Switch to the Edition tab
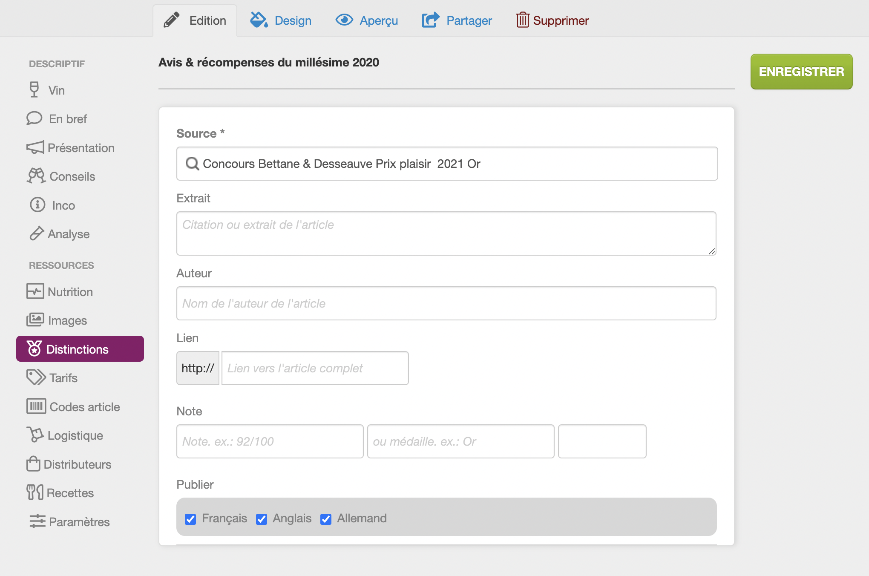869x576 pixels. point(195,20)
